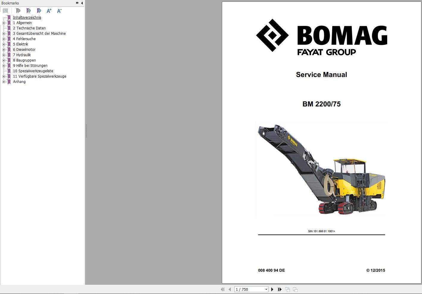The width and height of the screenshot is (422, 294).
Task: Select bookmark '8 Baugruppen'
Action: 24,60
